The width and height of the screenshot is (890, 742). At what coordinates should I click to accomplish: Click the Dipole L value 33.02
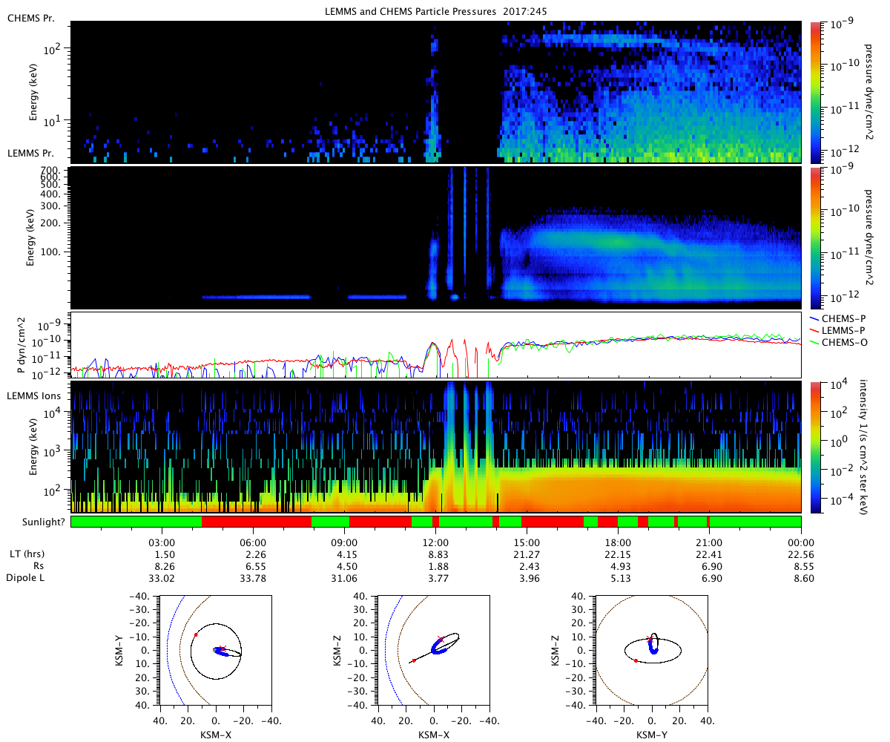(162, 578)
